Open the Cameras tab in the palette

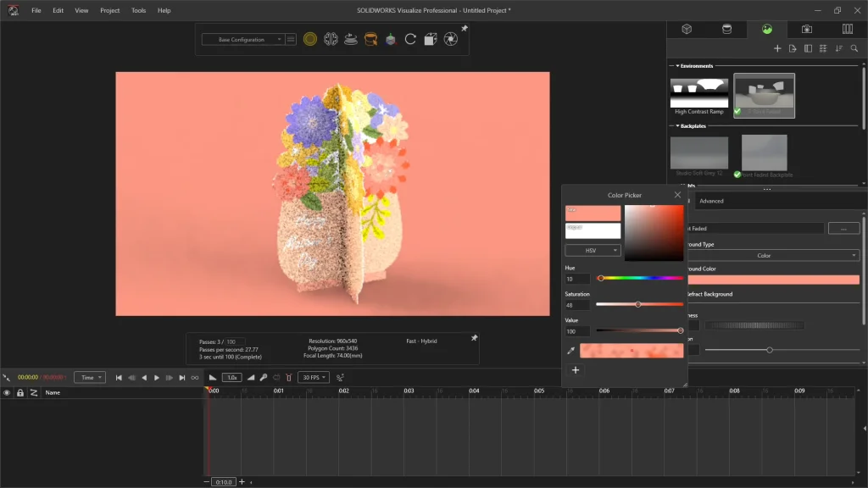807,29
